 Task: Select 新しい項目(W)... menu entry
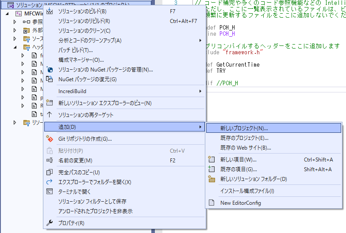click(x=273, y=159)
